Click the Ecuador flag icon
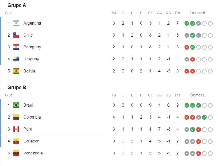 (x=16, y=141)
